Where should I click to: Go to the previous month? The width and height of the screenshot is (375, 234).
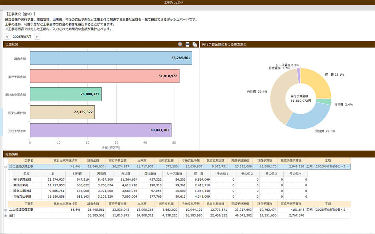[7, 37]
